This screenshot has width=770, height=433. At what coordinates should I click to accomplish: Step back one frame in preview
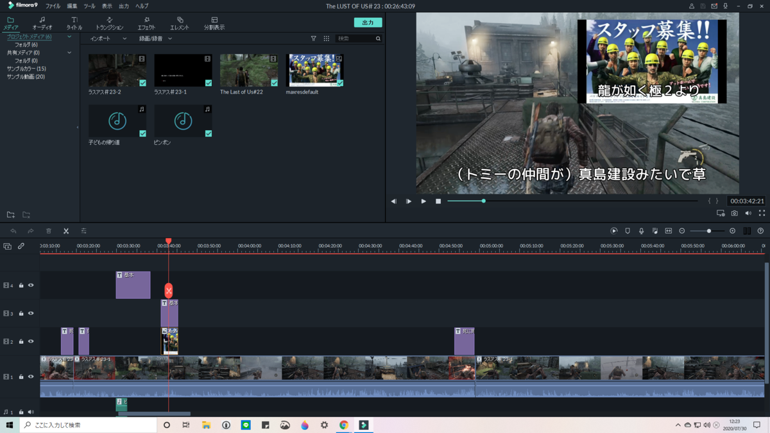pos(394,201)
